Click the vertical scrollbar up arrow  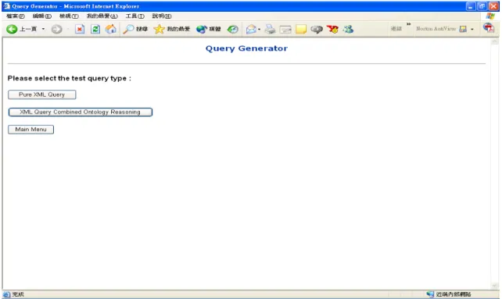495,41
